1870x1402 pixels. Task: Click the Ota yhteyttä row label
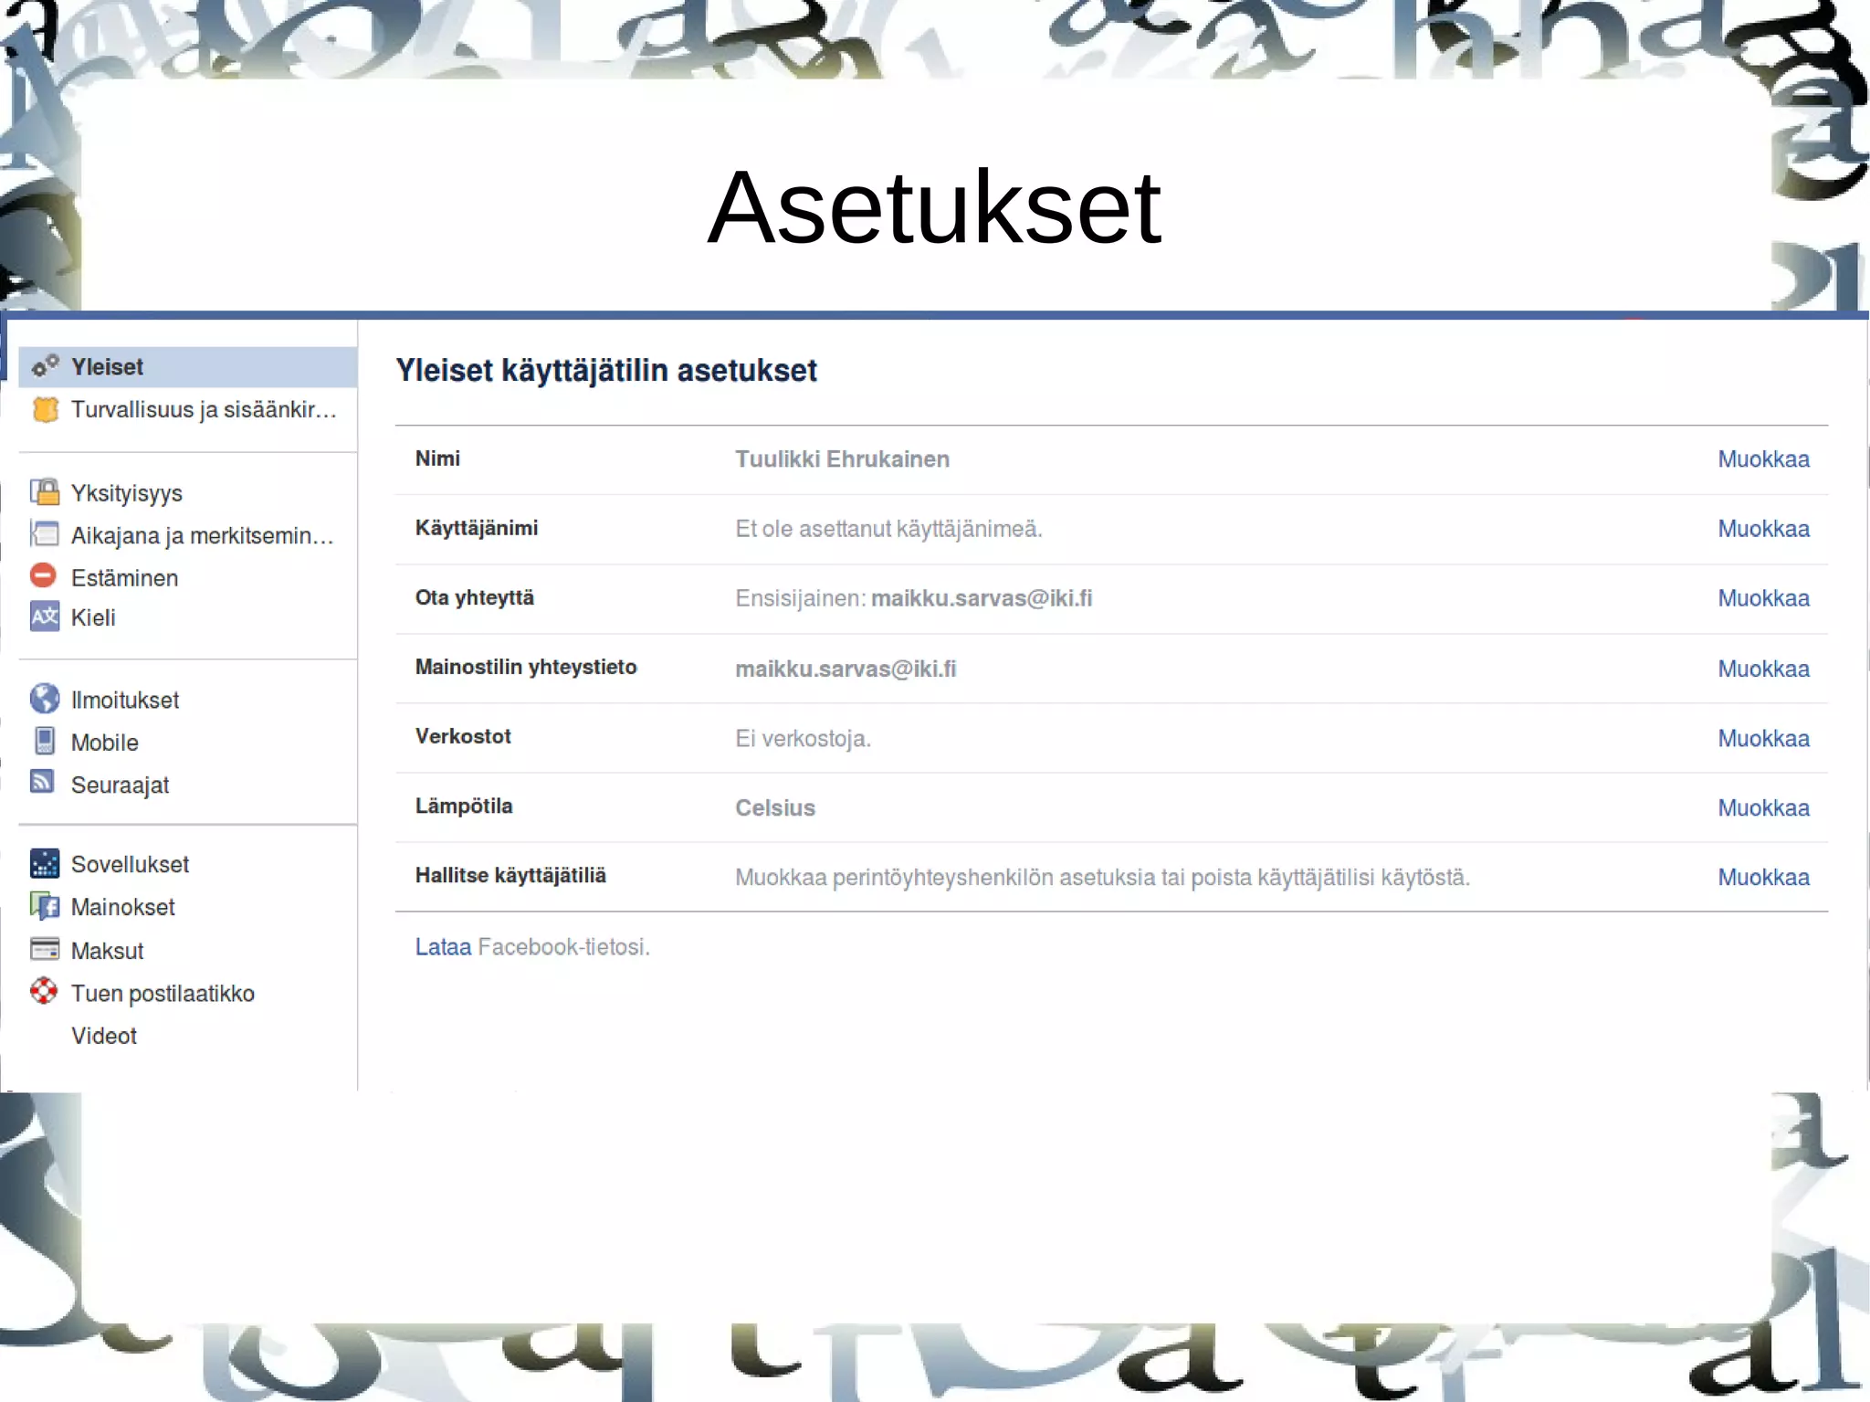[x=474, y=597]
